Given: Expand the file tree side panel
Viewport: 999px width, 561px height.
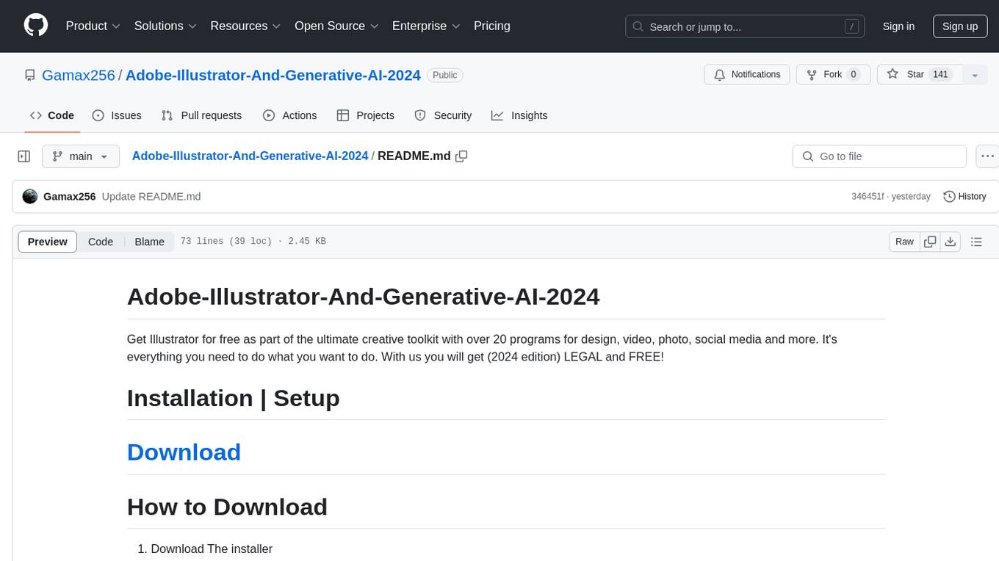Looking at the screenshot, I should click(24, 156).
